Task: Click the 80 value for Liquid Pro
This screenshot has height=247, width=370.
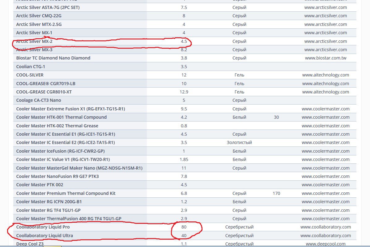Action: pos(184,227)
